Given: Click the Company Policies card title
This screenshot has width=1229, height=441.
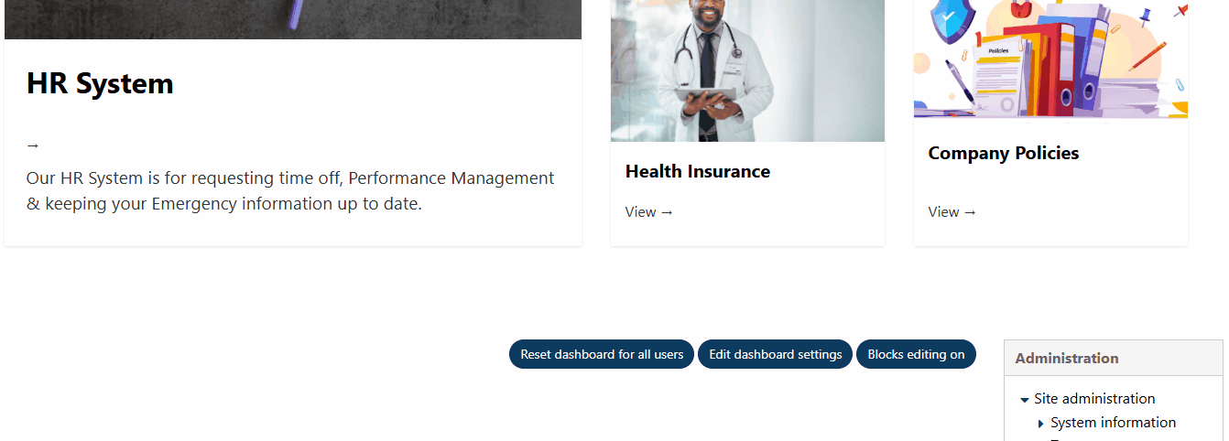Looking at the screenshot, I should (x=1003, y=153).
